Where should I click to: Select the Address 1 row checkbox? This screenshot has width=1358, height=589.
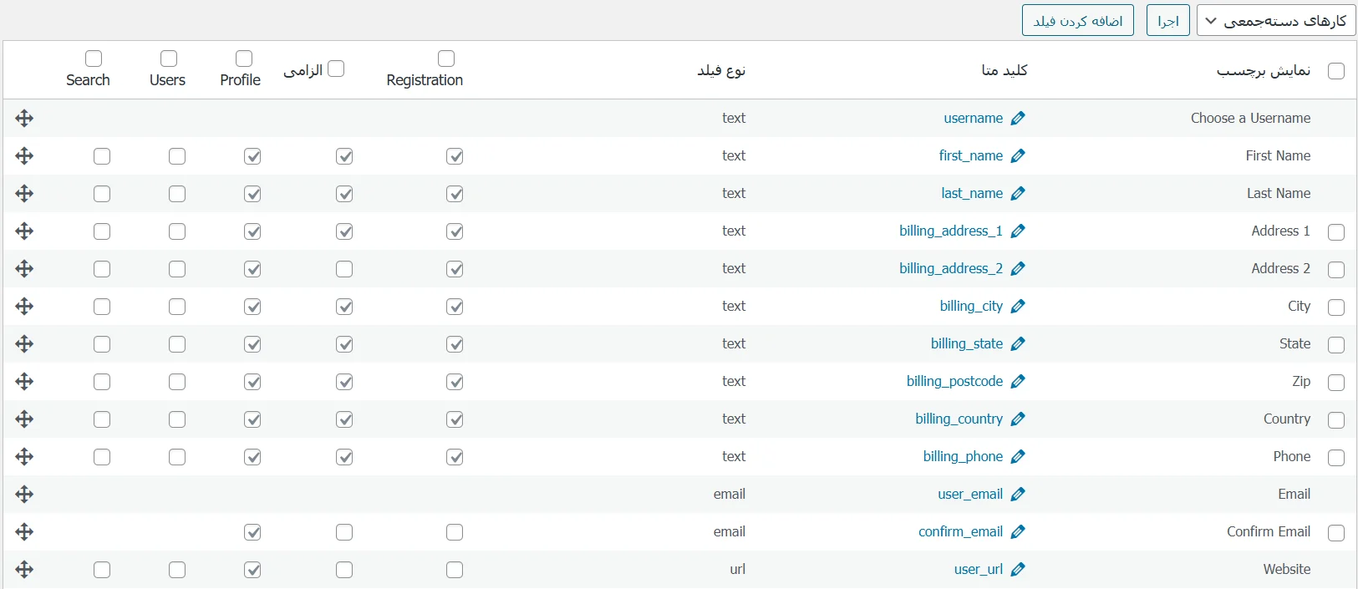(x=1336, y=232)
